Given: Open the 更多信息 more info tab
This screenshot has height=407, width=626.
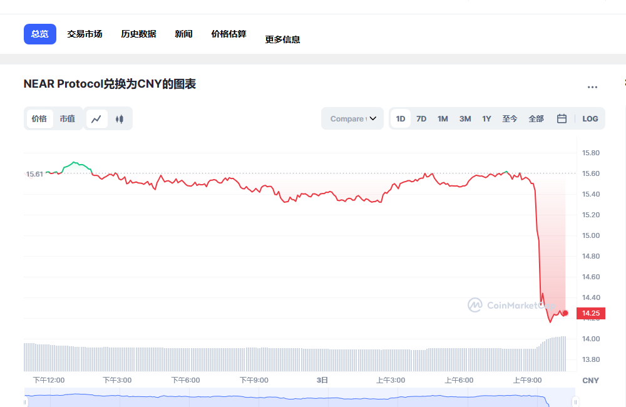Looking at the screenshot, I should coord(283,39).
